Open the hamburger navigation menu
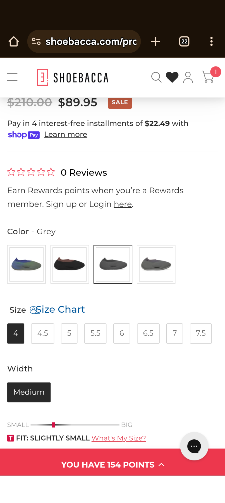 coord(12,77)
